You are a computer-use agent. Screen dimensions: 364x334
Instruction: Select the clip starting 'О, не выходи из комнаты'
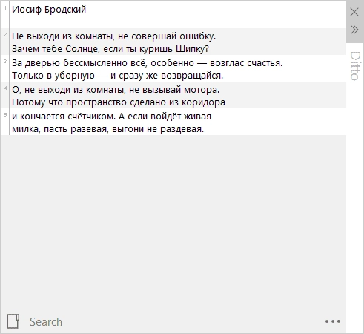coord(173,95)
